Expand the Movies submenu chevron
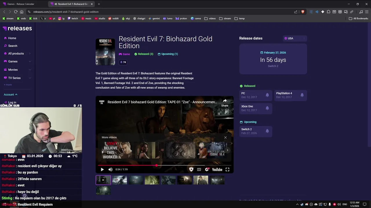 pos(30,70)
